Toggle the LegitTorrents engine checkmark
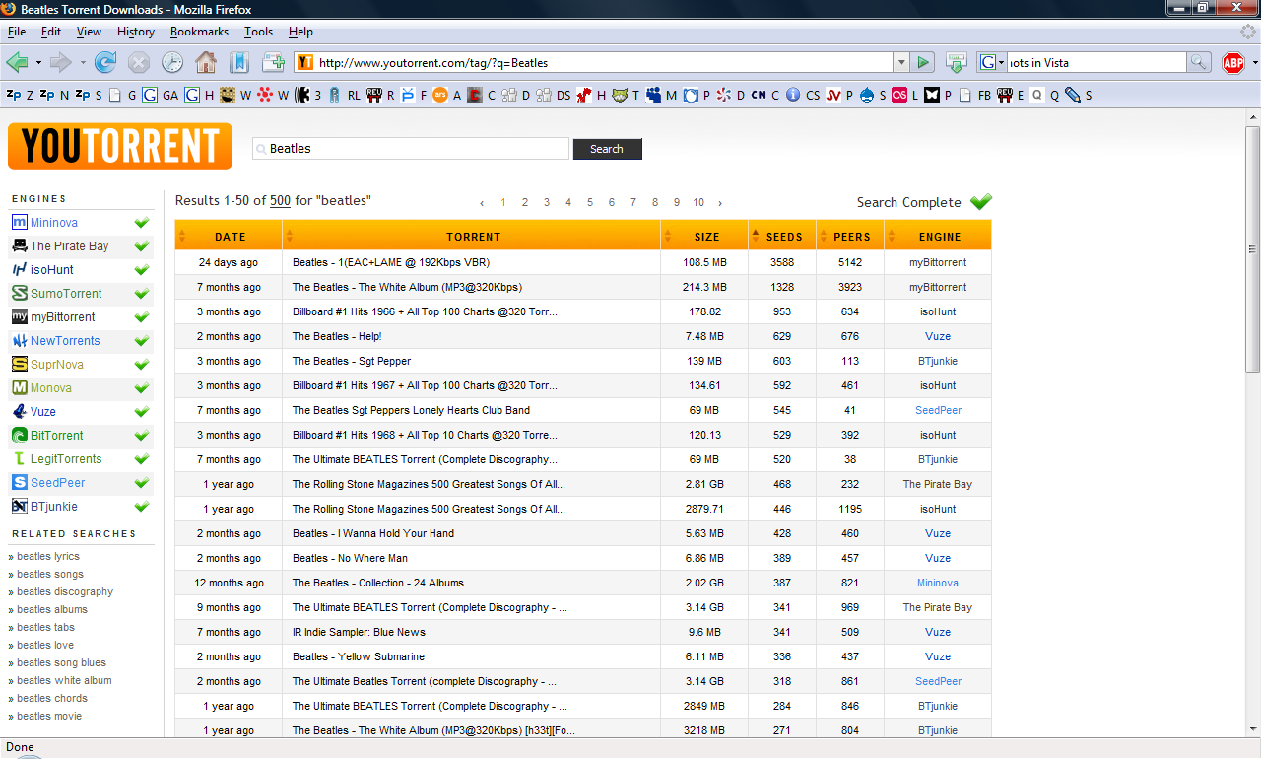 142,459
